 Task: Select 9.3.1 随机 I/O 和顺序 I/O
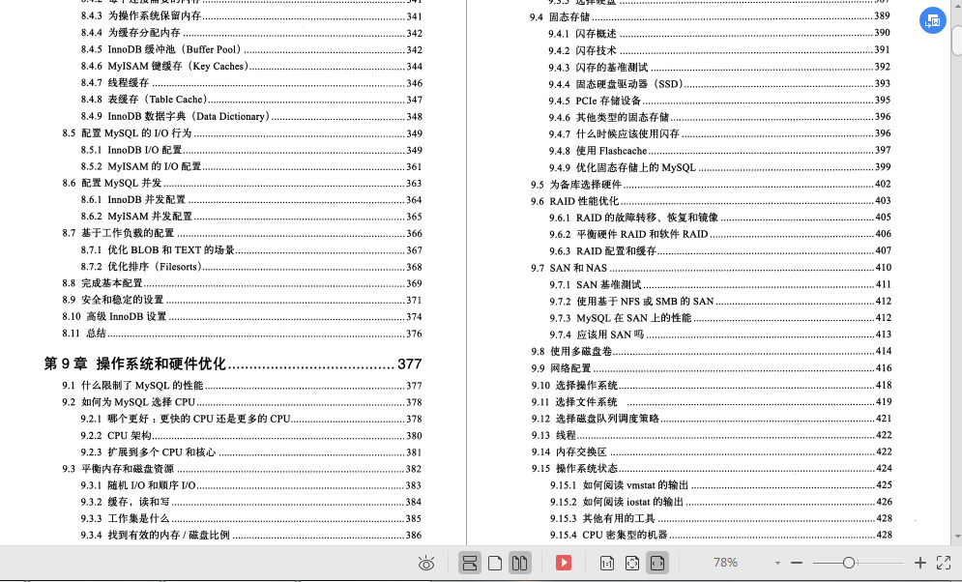pyautogui.click(x=251, y=485)
